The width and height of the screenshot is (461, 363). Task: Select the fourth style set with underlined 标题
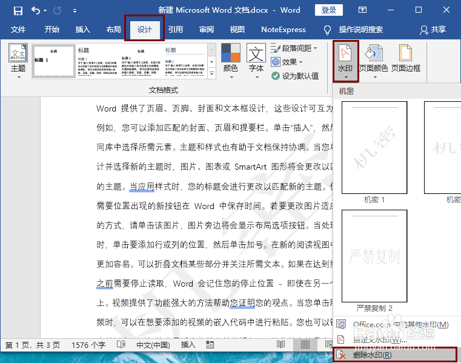[x=185, y=61]
